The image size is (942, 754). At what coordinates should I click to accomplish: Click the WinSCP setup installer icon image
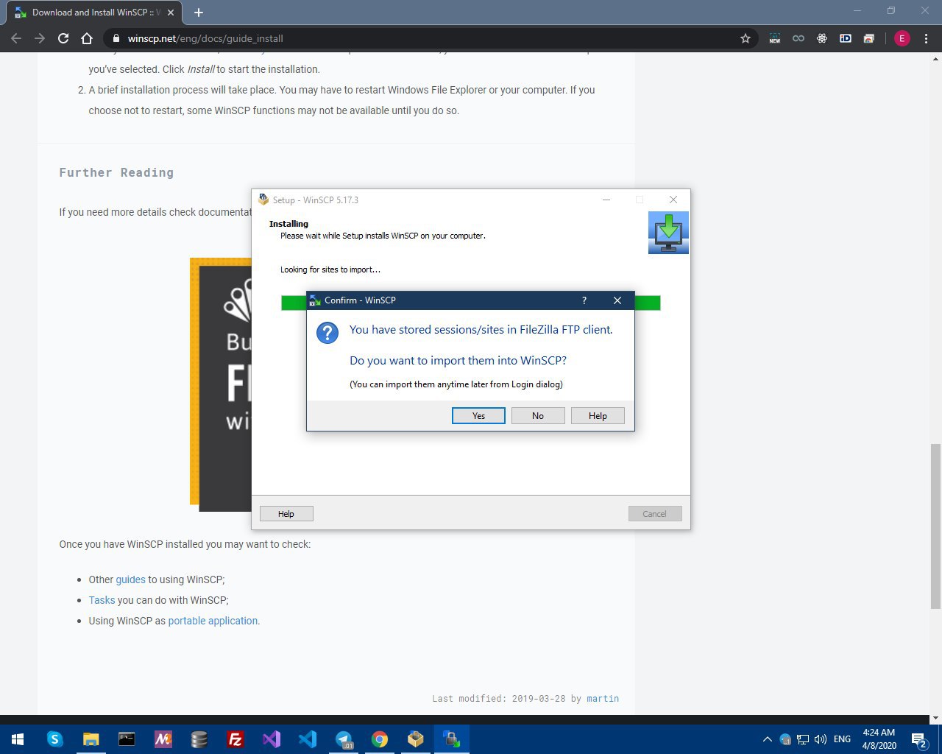668,233
